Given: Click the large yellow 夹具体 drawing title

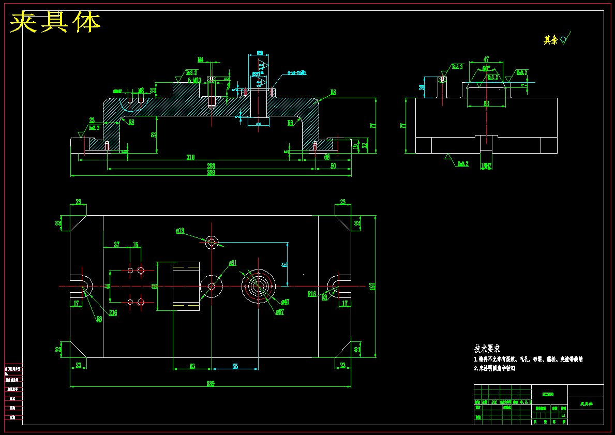Looking at the screenshot, I should (x=55, y=22).
